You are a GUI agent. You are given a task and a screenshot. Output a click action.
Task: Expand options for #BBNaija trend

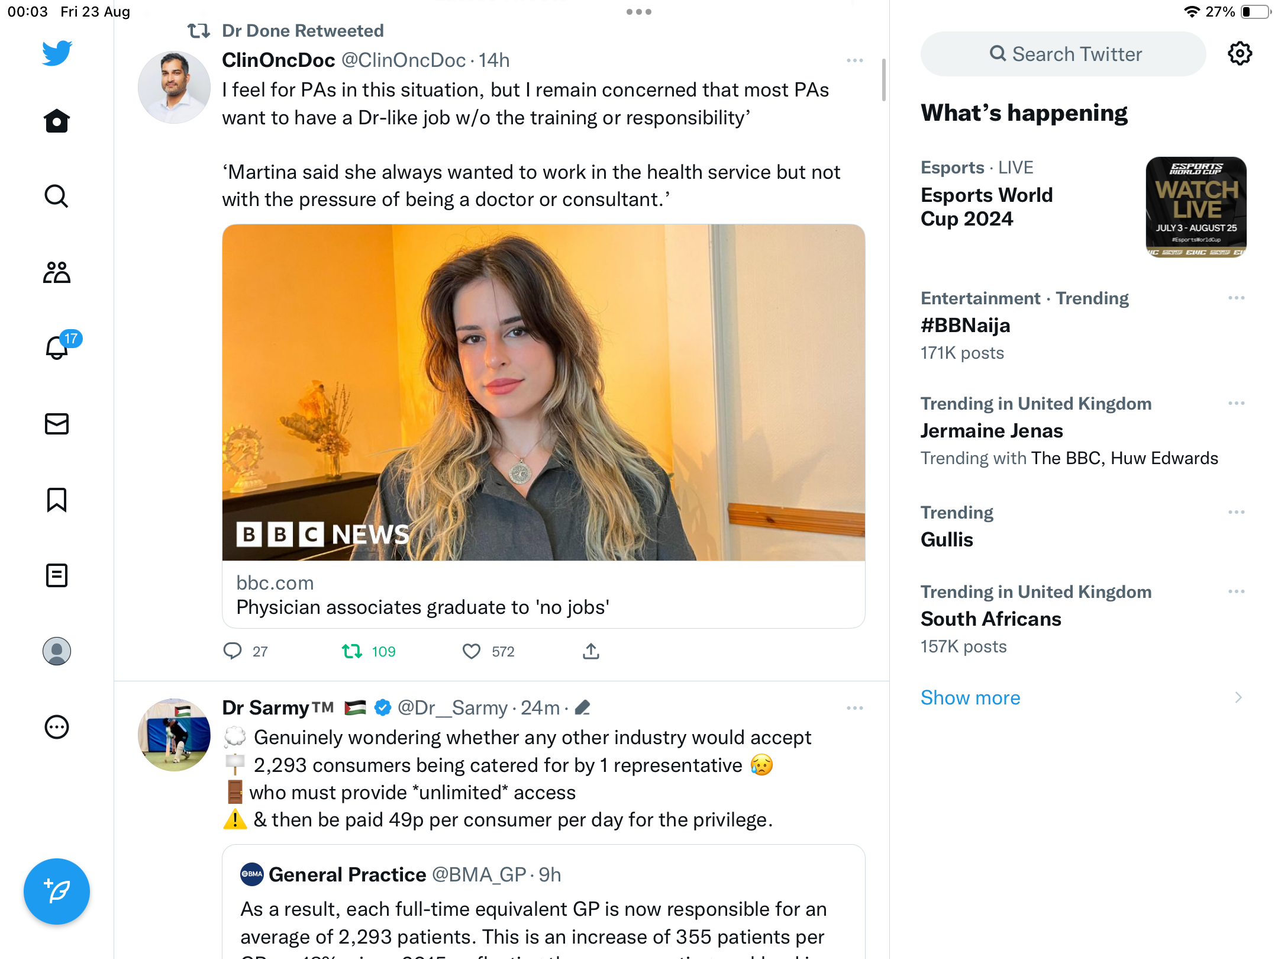tap(1237, 298)
